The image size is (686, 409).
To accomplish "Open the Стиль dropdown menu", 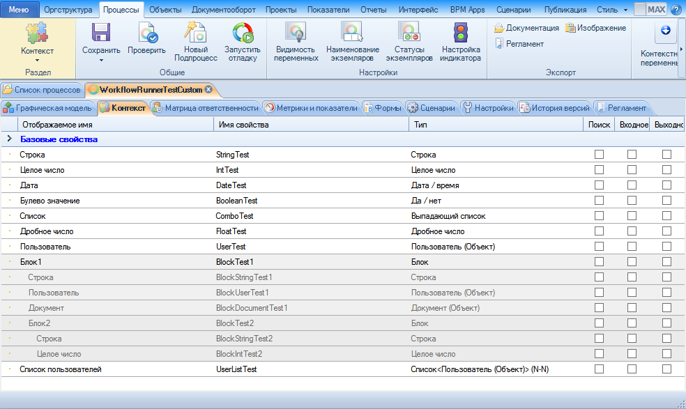I will [611, 10].
